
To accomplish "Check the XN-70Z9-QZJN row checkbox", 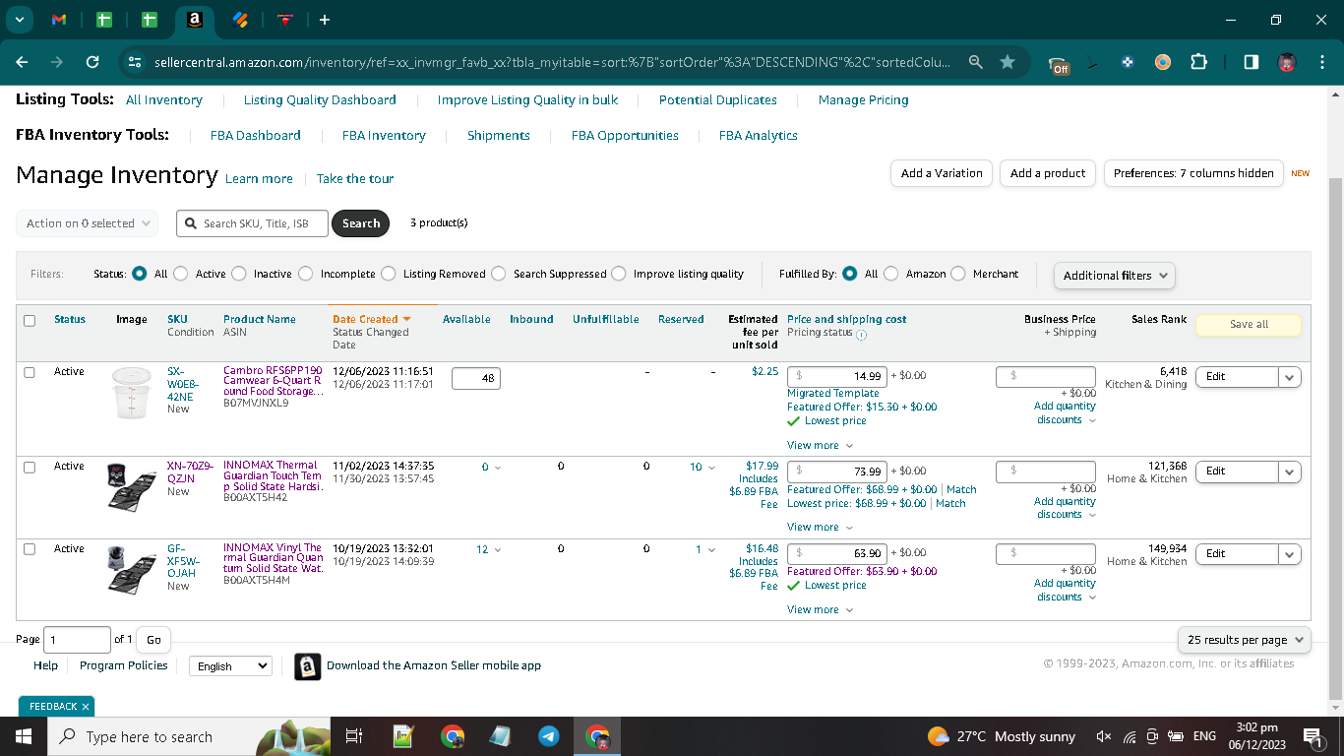I will (30, 467).
